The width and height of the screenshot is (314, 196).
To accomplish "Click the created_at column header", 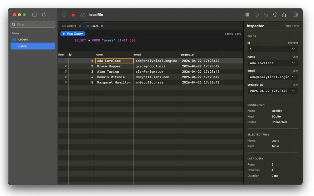I will [201, 54].
